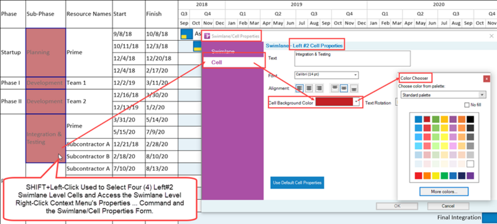Click Use Default Cell Properties button
This screenshot has height=224, width=497.
[x=297, y=183]
